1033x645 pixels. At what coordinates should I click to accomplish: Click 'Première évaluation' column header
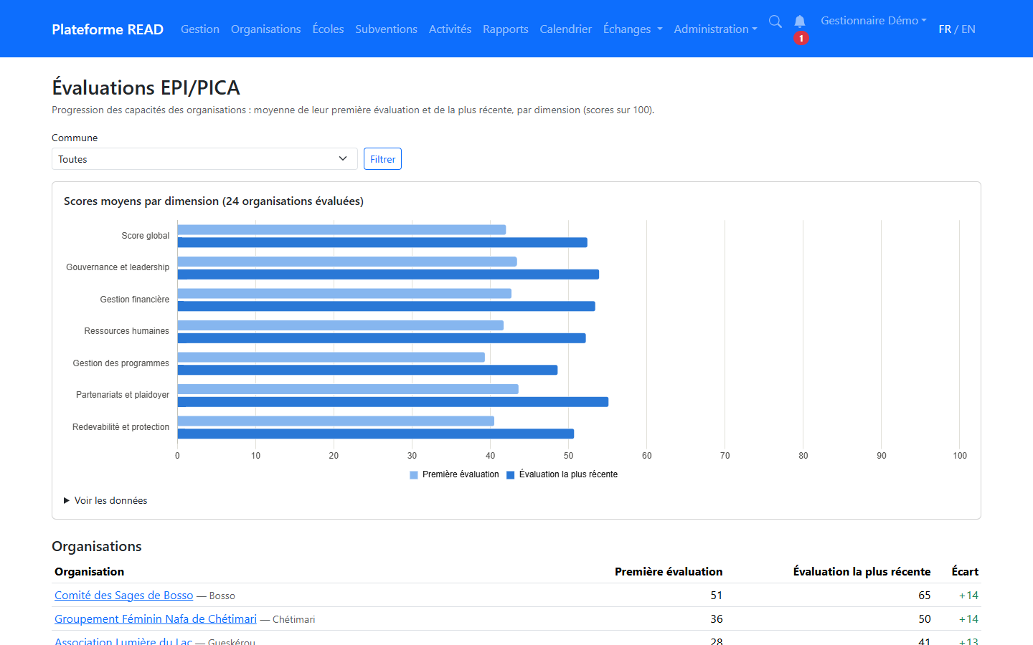669,572
